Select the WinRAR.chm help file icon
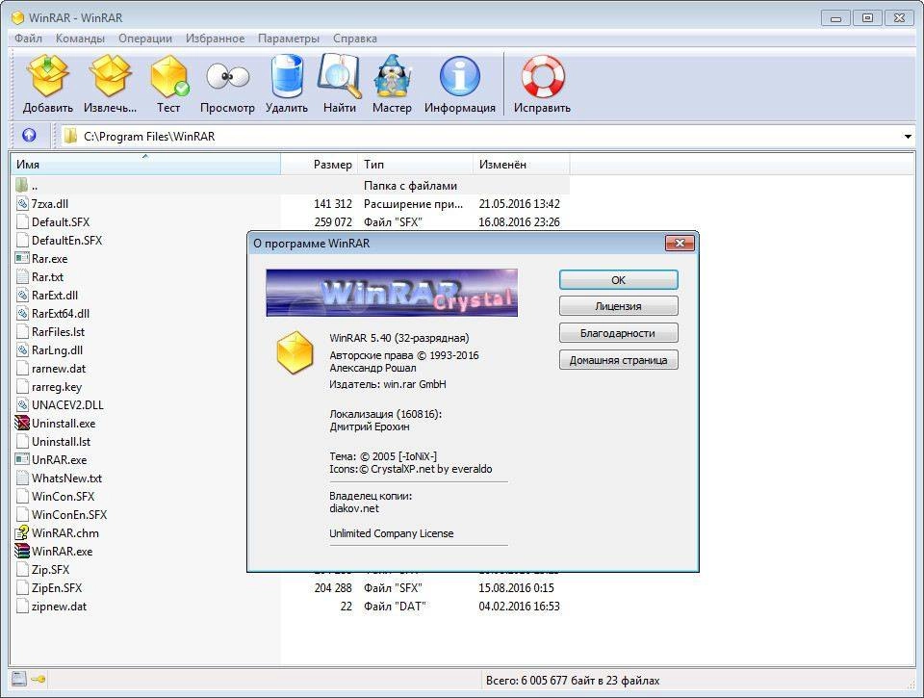Screen dimensions: 924x698 [22, 532]
